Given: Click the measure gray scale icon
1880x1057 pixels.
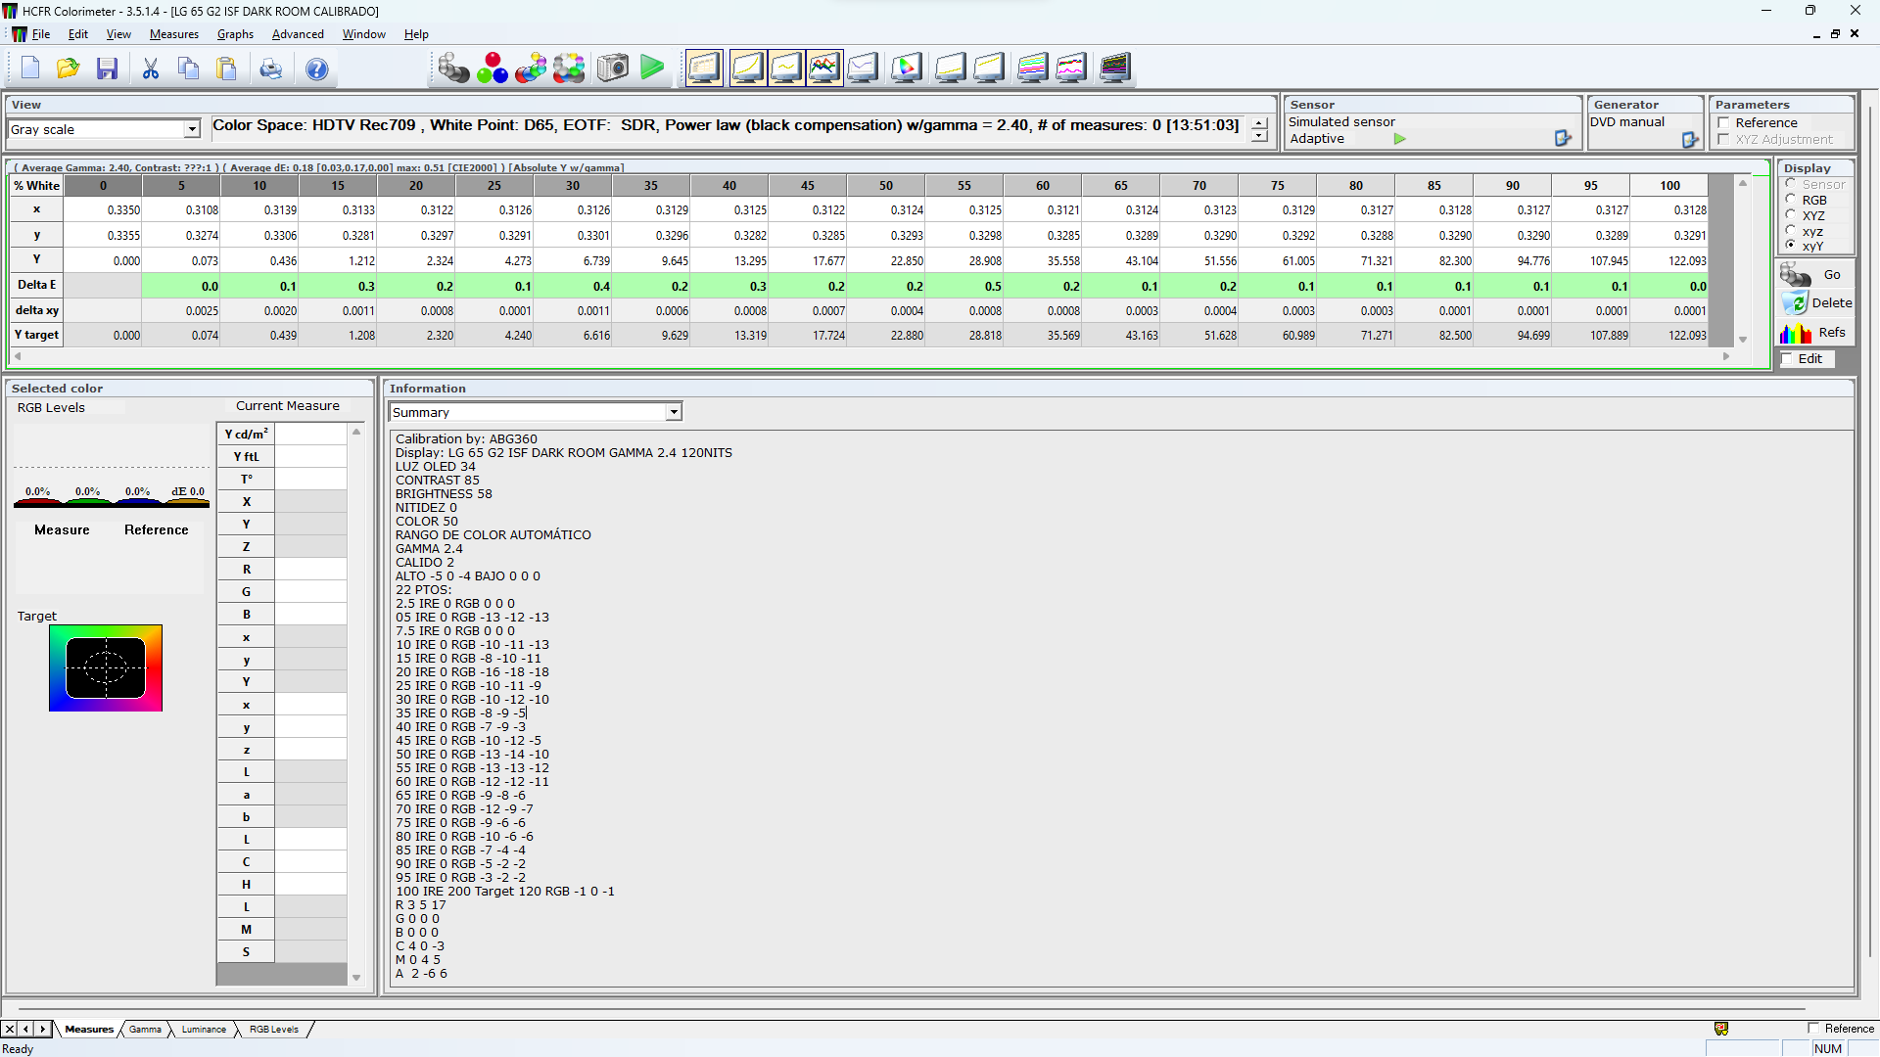Looking at the screenshot, I should pos(452,69).
